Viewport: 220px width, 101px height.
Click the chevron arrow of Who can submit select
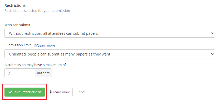[212, 33]
